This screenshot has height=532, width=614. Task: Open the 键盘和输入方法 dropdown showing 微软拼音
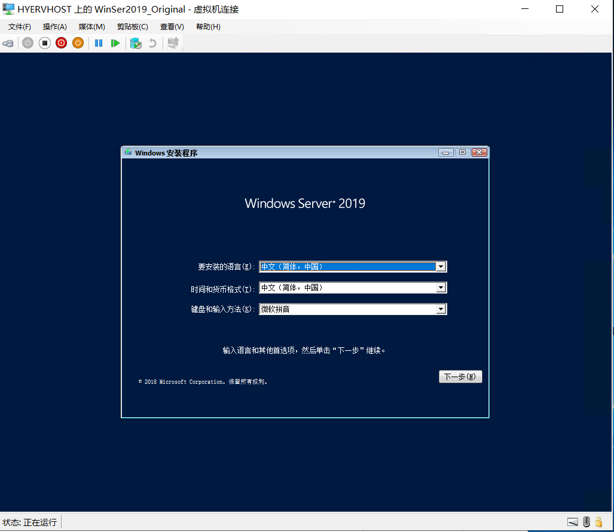(x=441, y=309)
